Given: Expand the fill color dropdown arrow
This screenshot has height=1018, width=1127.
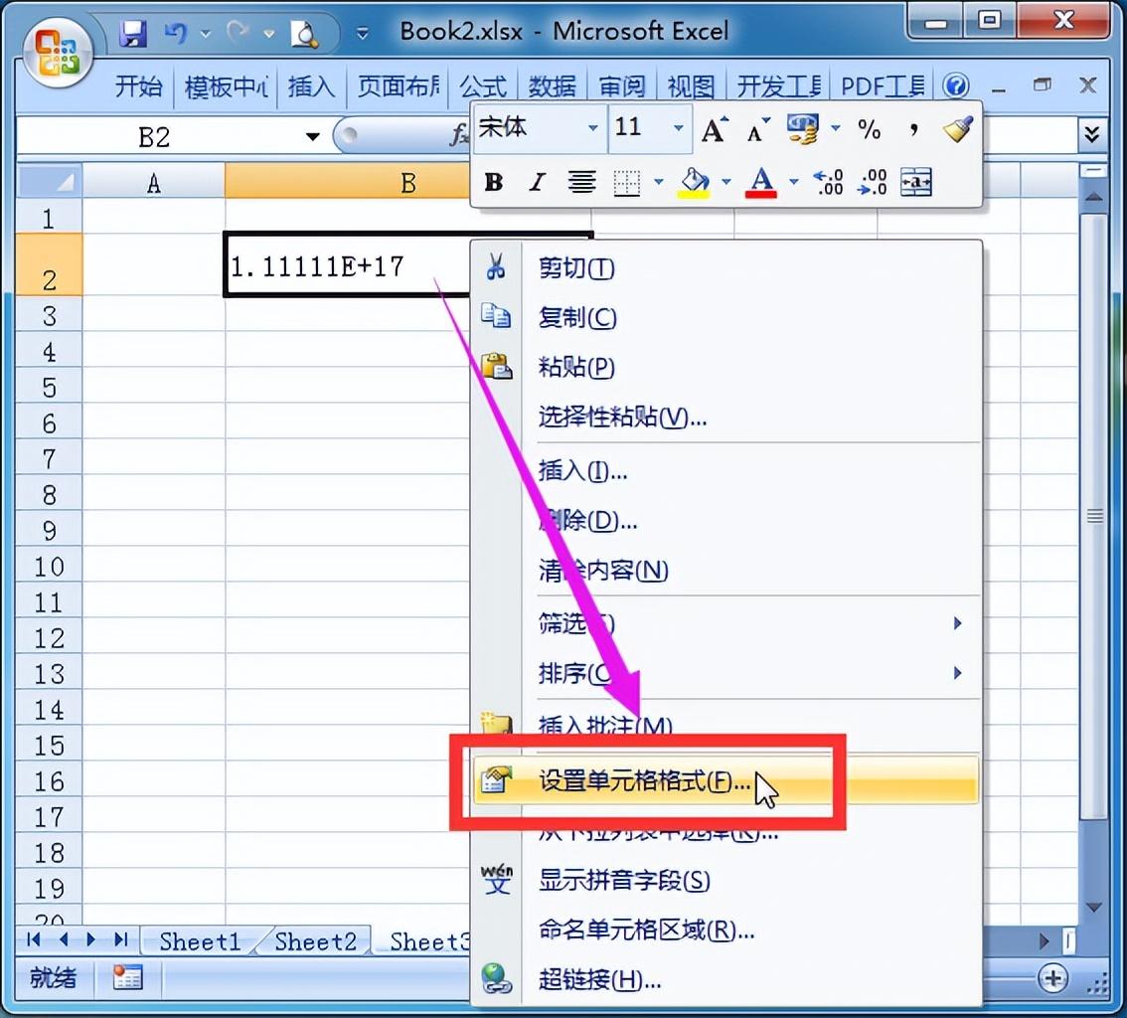Looking at the screenshot, I should click(724, 182).
